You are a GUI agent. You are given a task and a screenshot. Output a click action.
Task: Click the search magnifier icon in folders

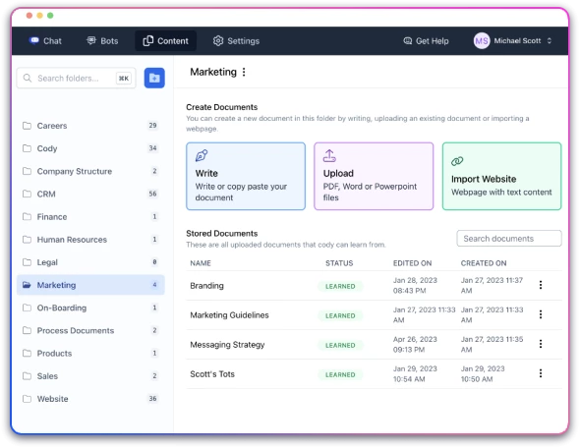28,78
